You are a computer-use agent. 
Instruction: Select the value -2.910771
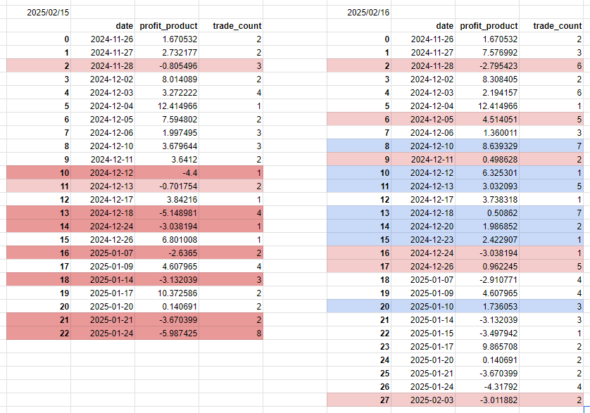tap(487, 280)
